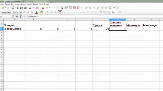This screenshot has height=91, width=163.
Task: Align cell contents right
Action: [x=55, y=12]
